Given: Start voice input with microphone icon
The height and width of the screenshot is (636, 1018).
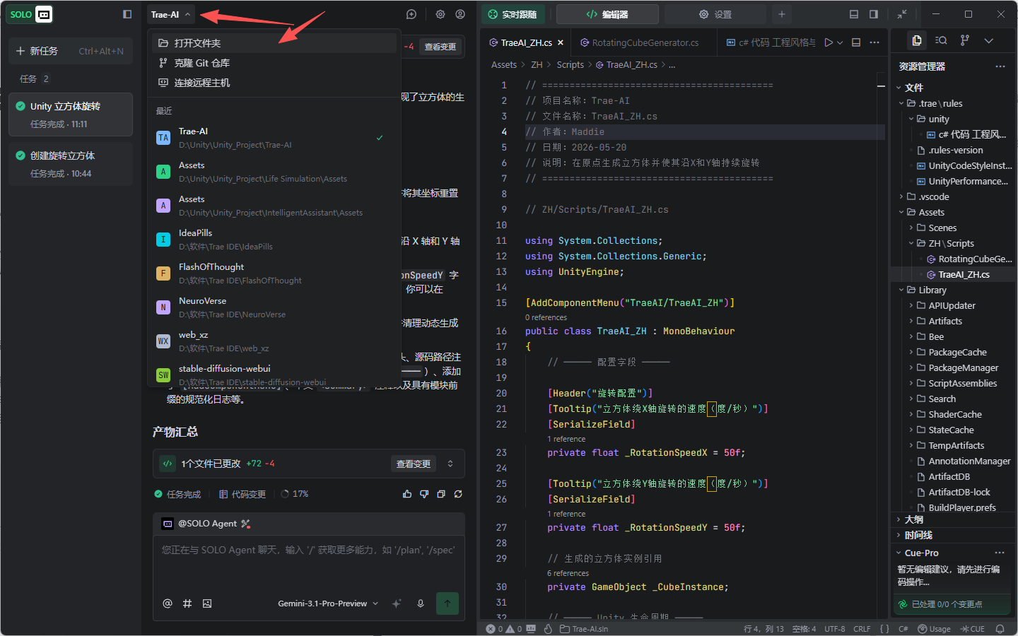Looking at the screenshot, I should [421, 603].
